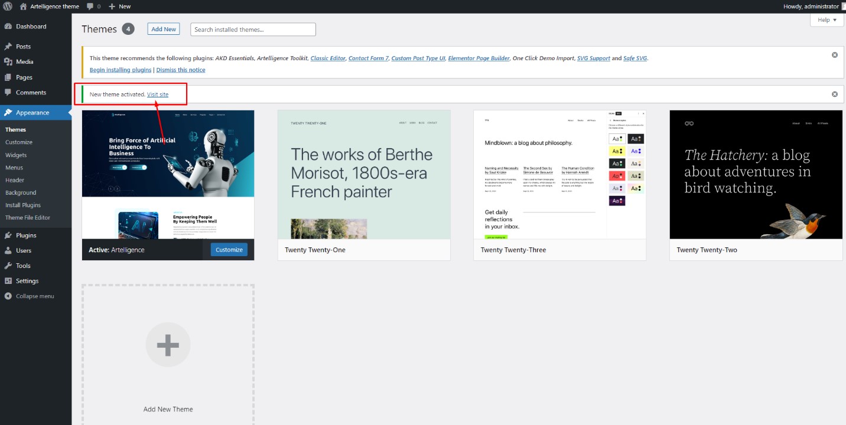
Task: Click the Settings icon in sidebar
Action: click(8, 281)
